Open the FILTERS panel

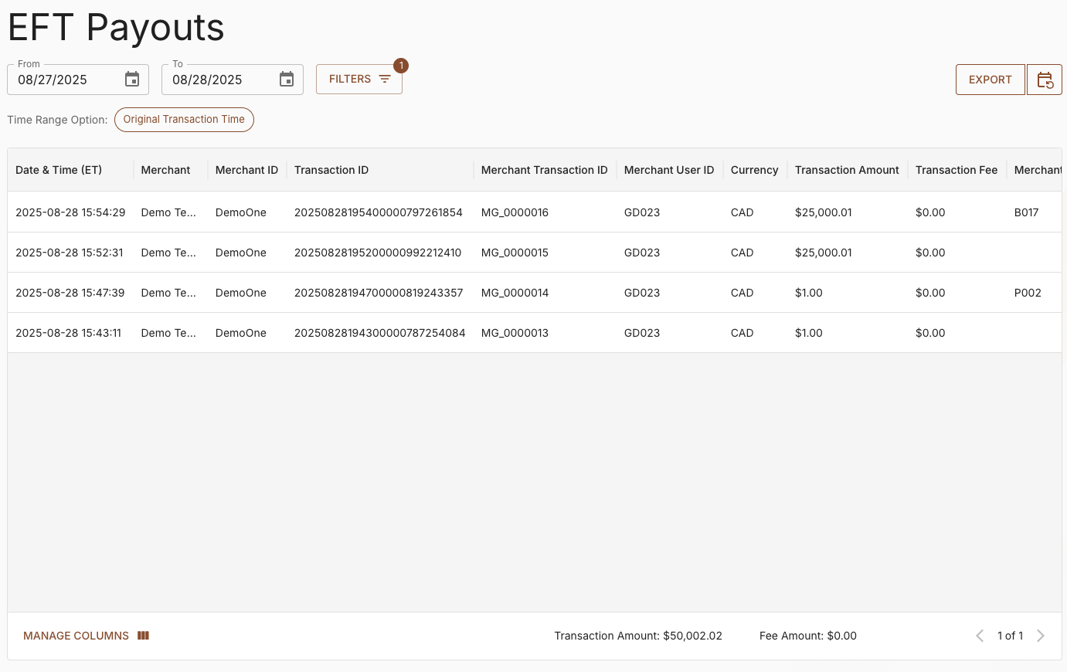point(350,78)
